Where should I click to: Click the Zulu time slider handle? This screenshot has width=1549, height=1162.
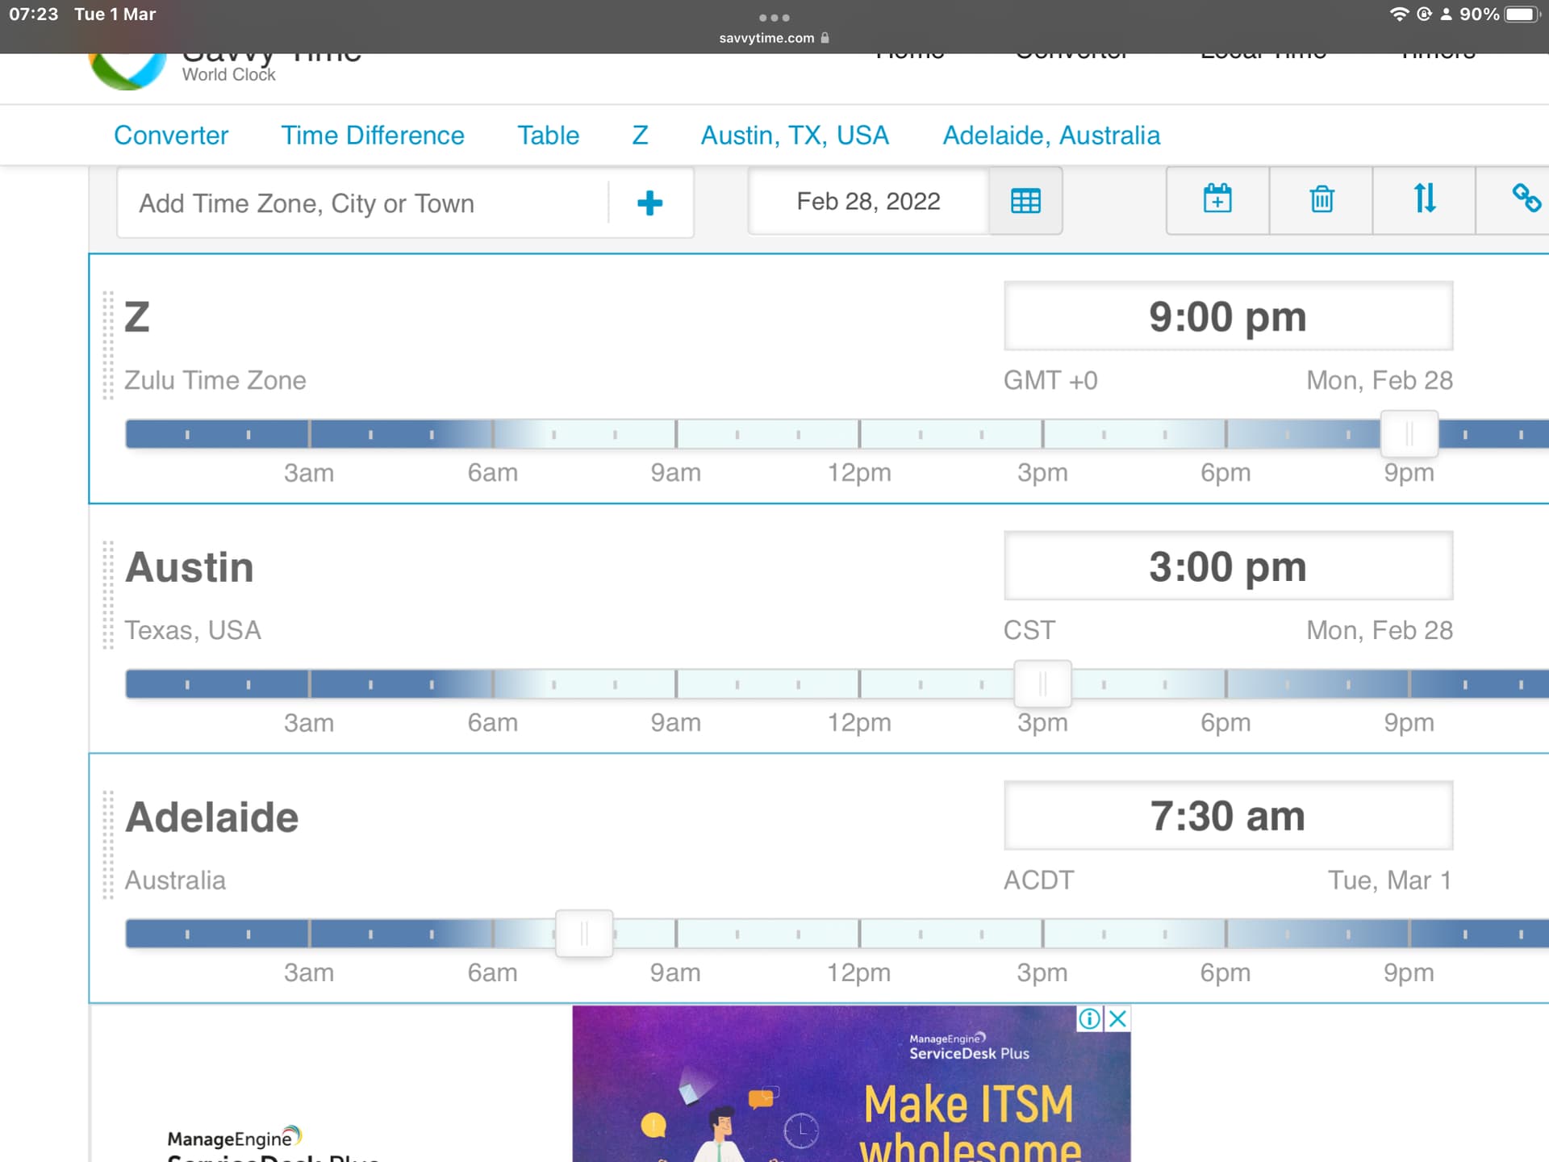point(1409,434)
